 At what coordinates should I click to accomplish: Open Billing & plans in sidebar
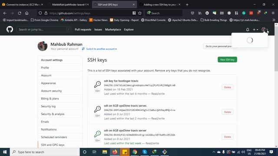tap(60, 98)
